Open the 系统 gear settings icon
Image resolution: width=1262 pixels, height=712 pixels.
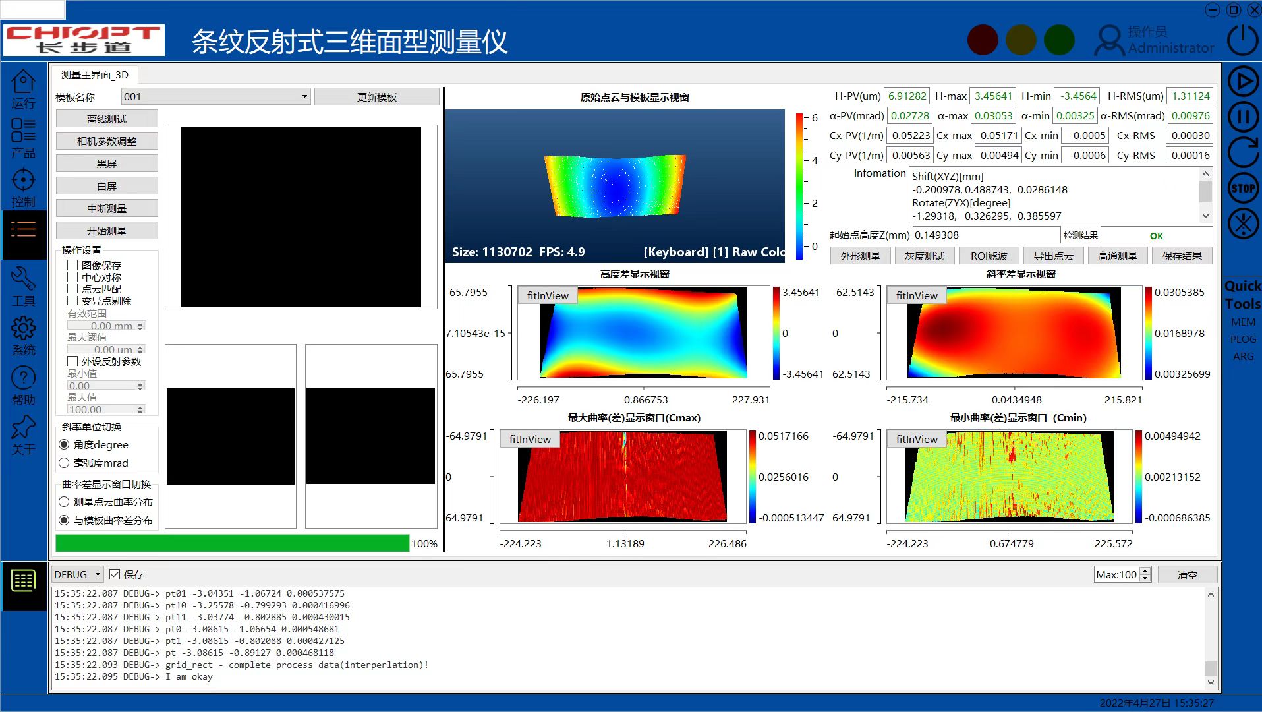pos(23,328)
